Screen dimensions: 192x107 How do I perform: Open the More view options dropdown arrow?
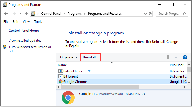[176, 57]
